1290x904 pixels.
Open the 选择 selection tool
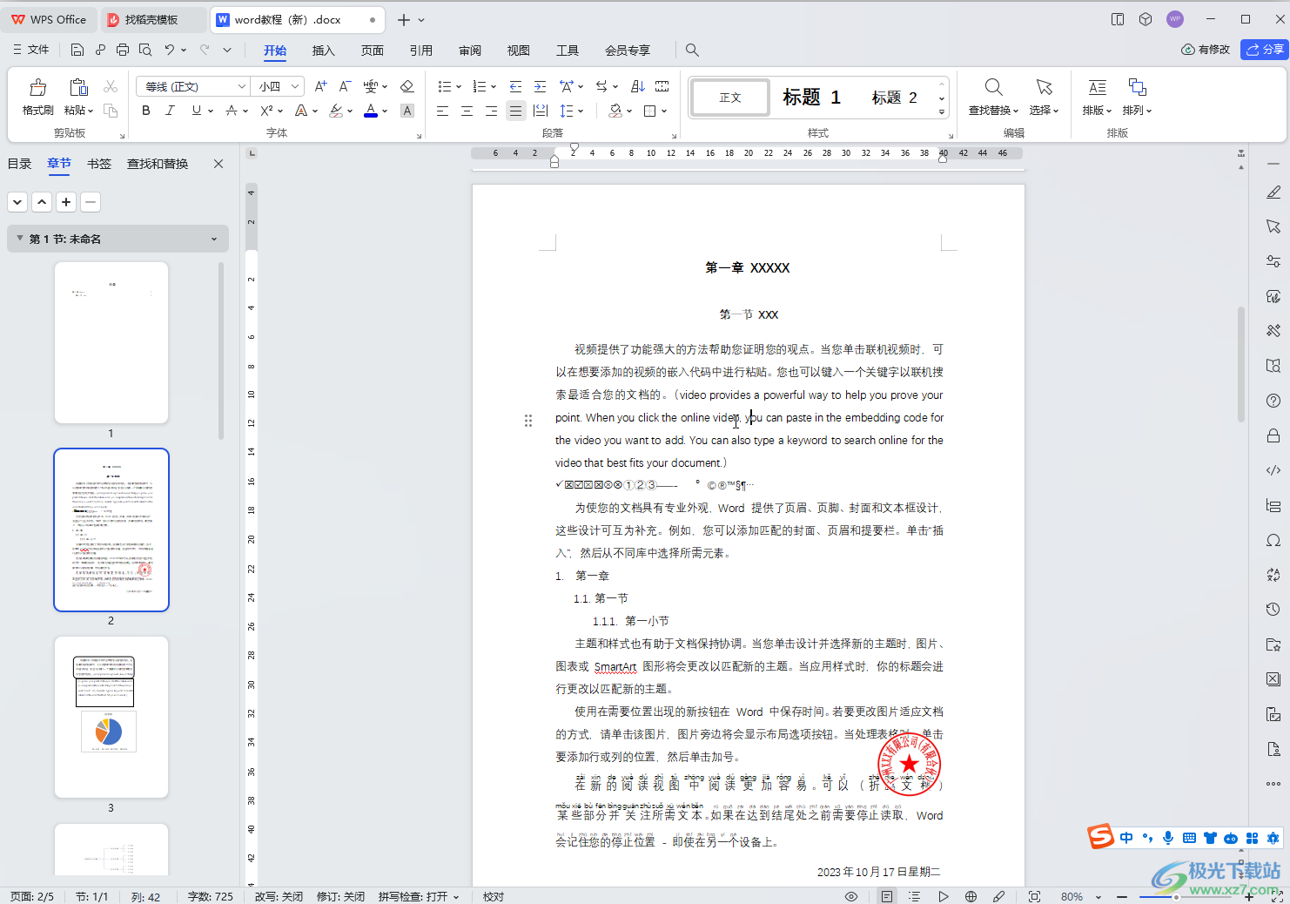(1044, 97)
